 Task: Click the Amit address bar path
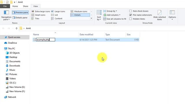pos(28,28)
